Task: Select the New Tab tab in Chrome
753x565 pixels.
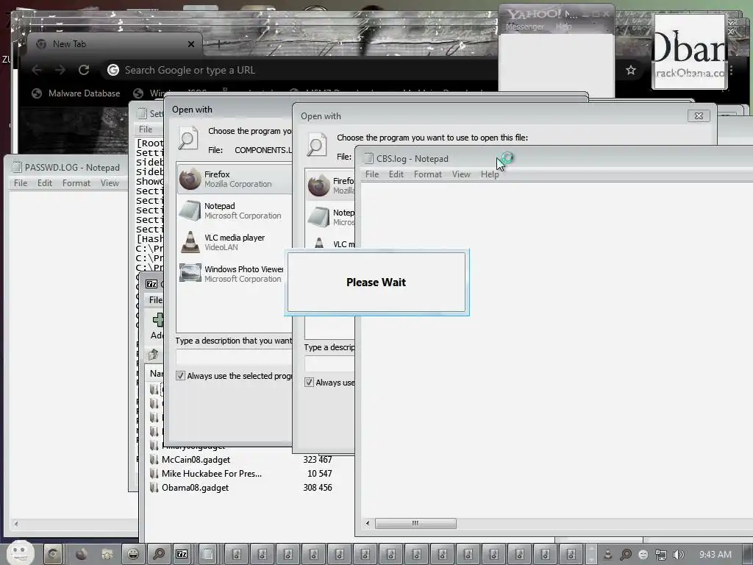Action: click(113, 44)
